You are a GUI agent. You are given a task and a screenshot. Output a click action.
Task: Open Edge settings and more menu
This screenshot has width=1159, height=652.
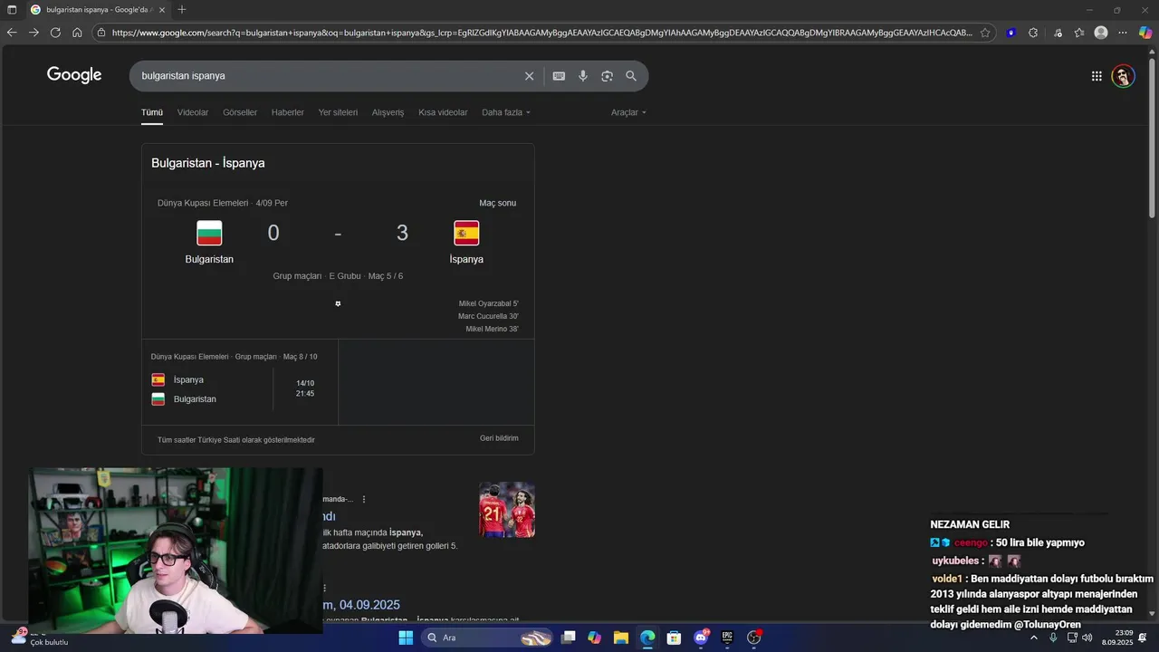click(1123, 33)
